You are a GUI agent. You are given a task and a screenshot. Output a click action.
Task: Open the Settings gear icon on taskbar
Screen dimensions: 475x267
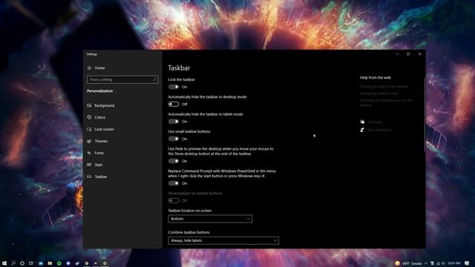[105, 263]
